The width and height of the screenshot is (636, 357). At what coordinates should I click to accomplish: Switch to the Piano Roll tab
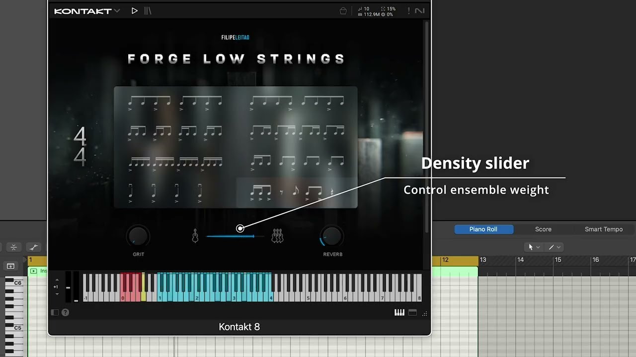[483, 229]
